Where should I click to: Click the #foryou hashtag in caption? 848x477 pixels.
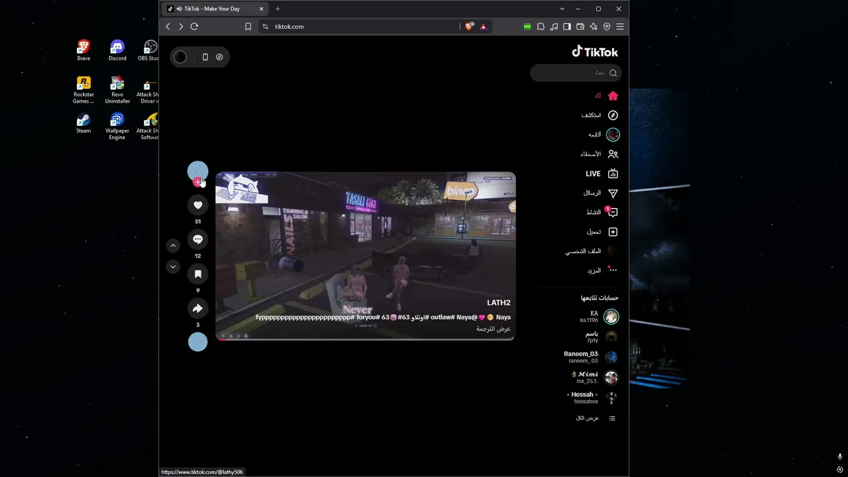[368, 317]
